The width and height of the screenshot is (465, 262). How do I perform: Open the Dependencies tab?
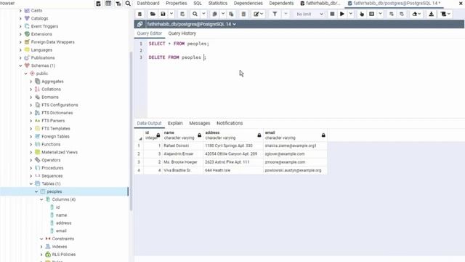(x=248, y=3)
